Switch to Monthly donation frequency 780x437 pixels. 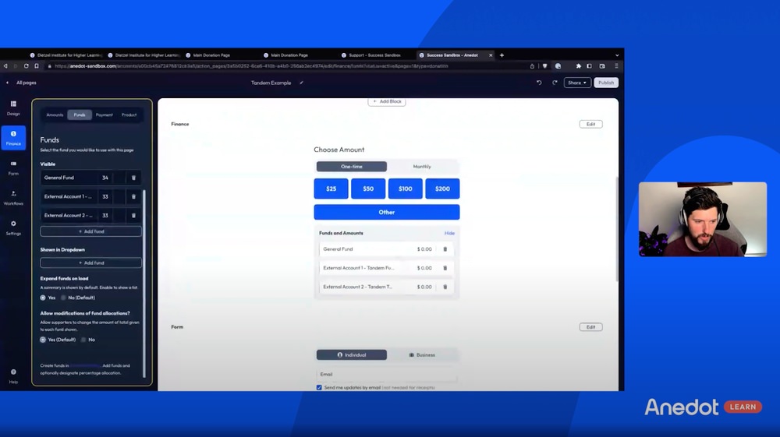(x=422, y=167)
